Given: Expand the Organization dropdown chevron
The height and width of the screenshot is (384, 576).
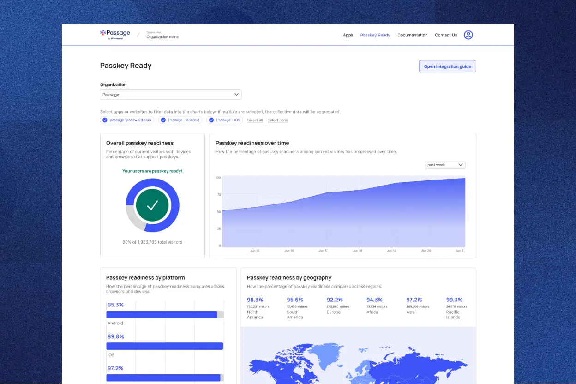Looking at the screenshot, I should point(236,94).
